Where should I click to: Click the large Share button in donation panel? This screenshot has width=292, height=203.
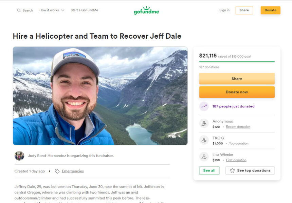point(237,79)
